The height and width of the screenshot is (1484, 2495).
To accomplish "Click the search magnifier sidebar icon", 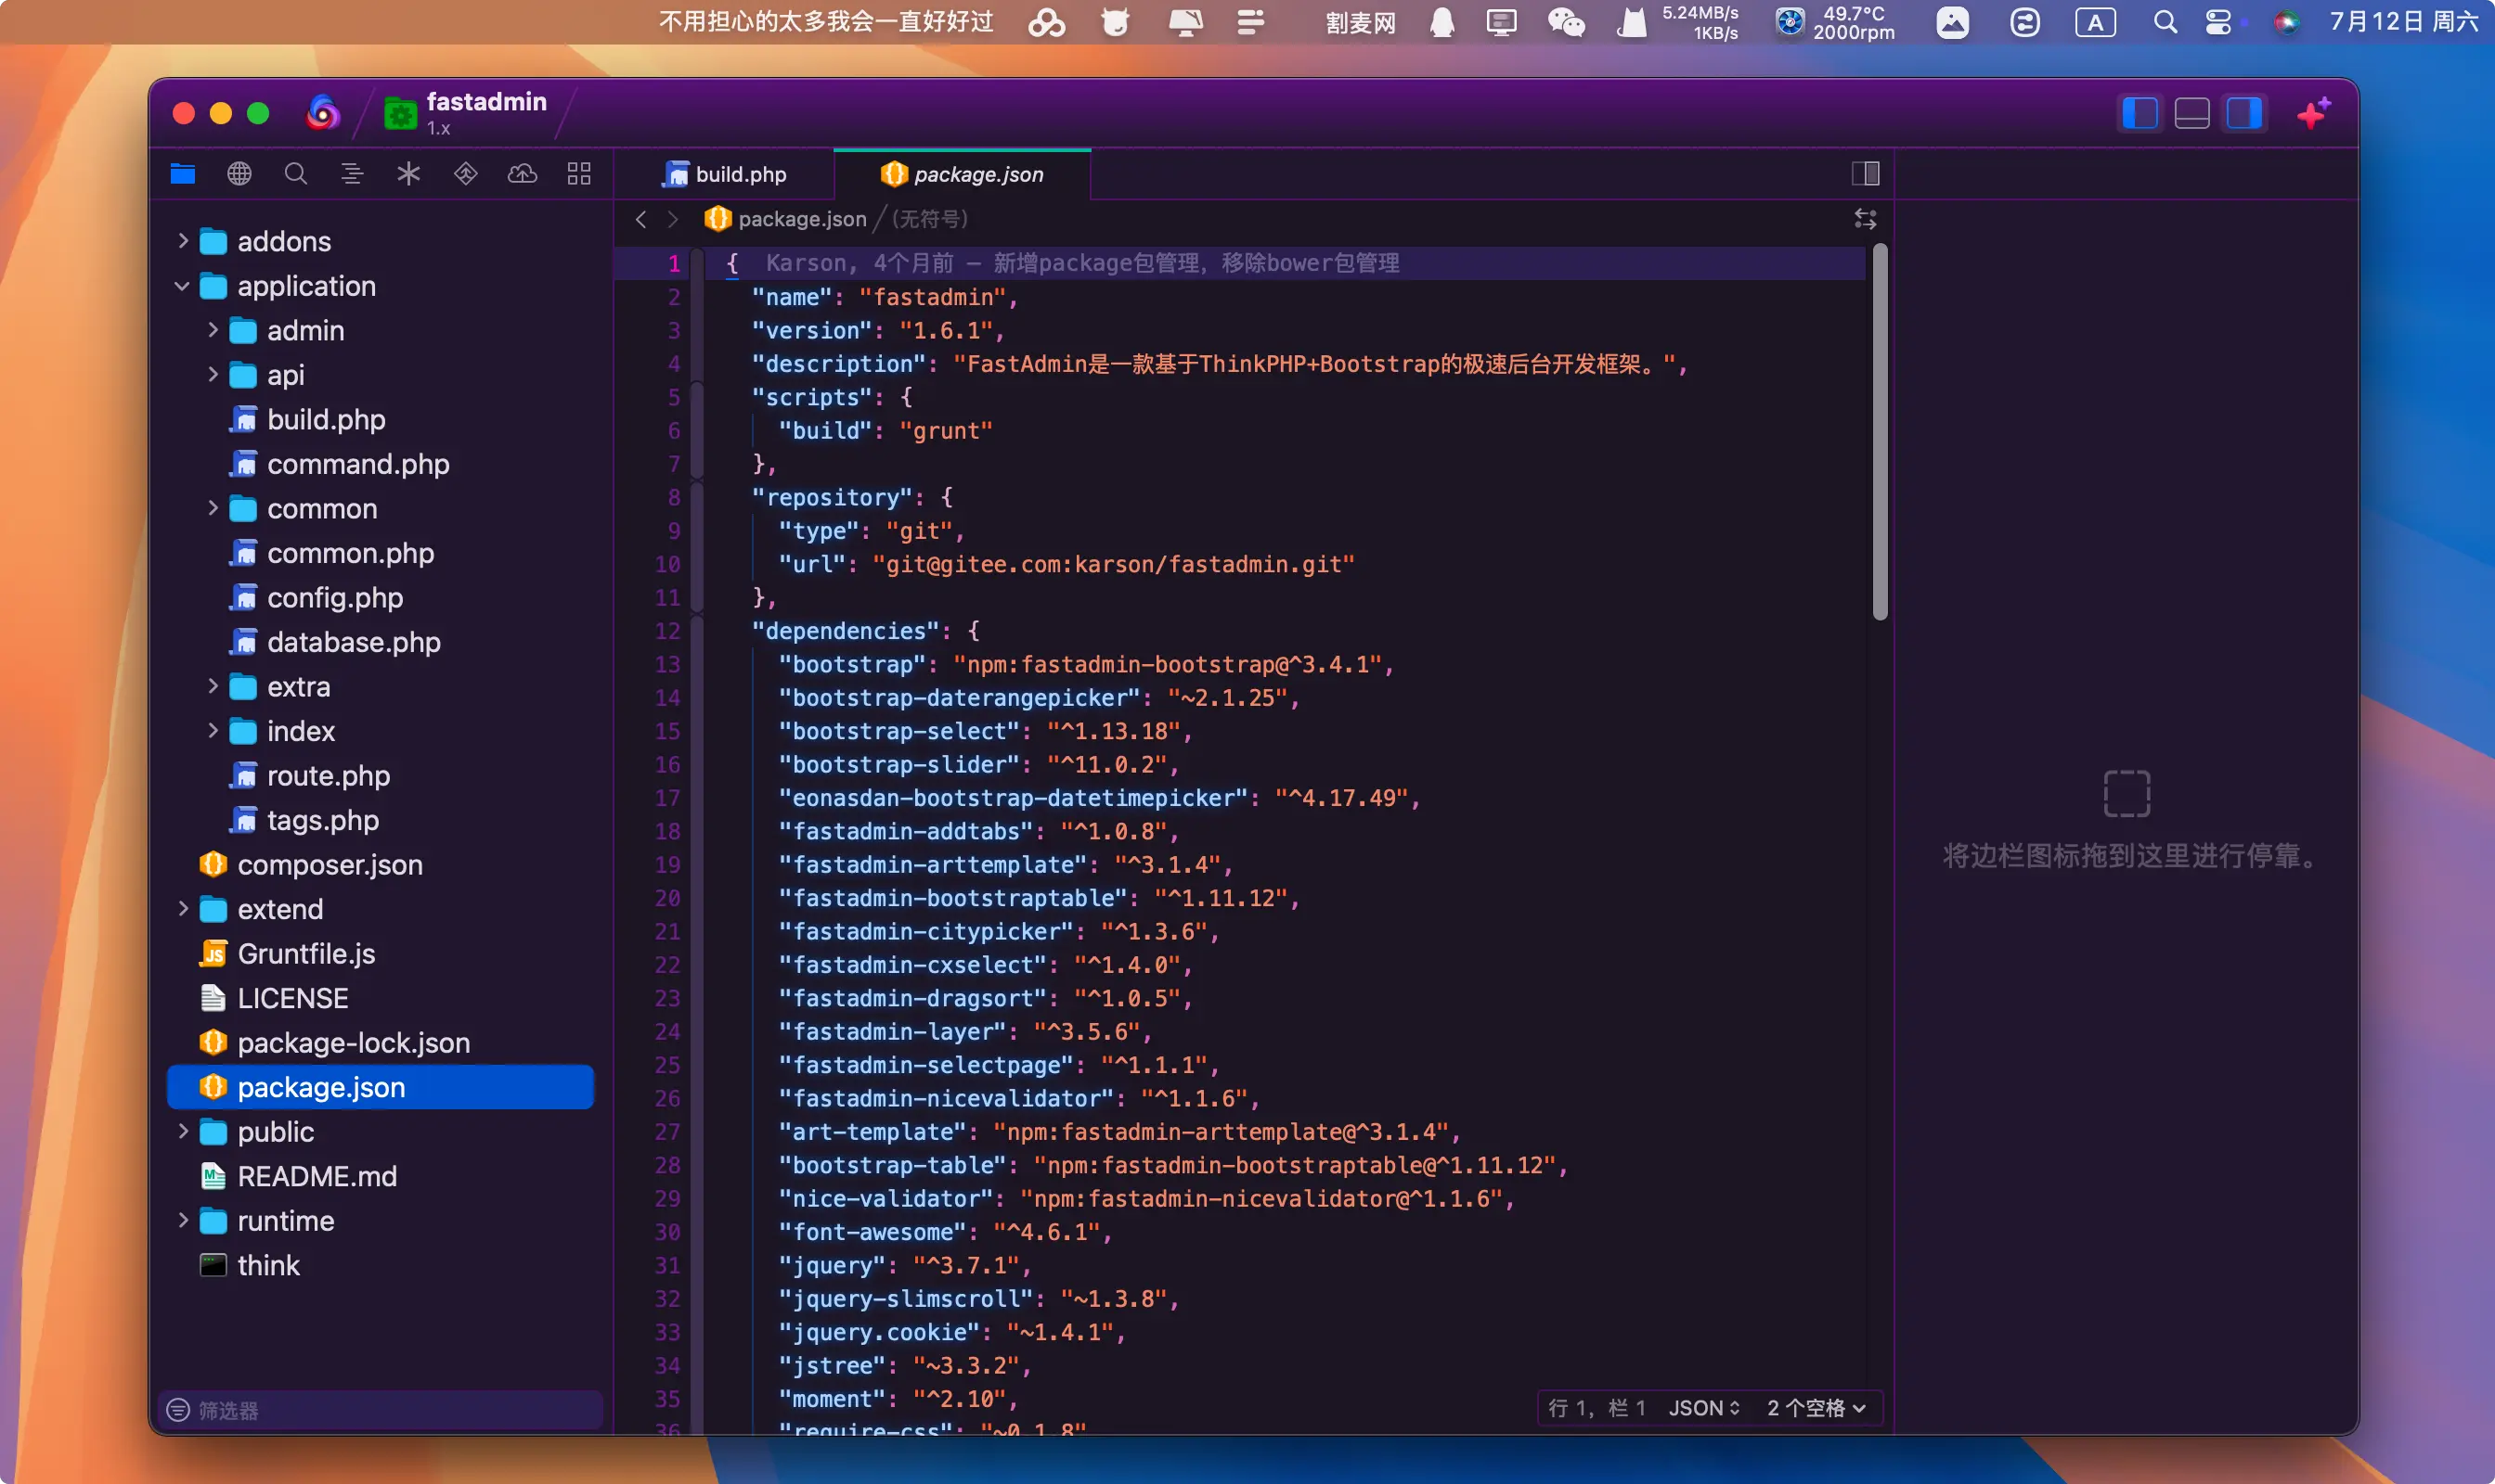I will tap(295, 174).
